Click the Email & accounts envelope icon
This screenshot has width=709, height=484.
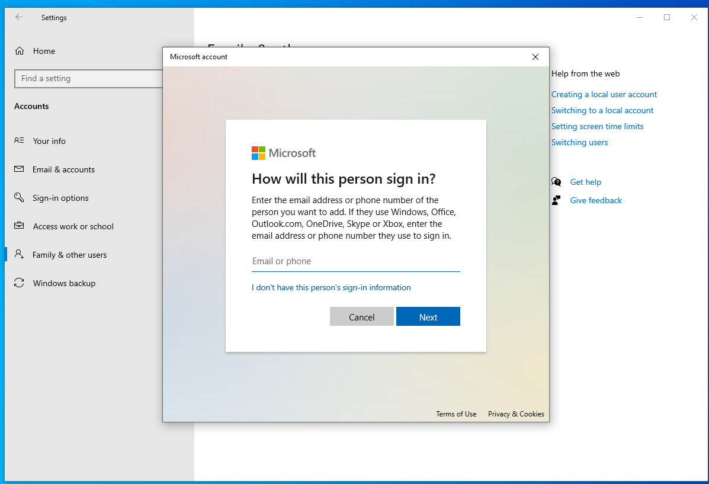pyautogui.click(x=19, y=169)
